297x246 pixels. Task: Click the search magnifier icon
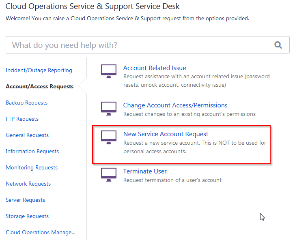pos(278,45)
